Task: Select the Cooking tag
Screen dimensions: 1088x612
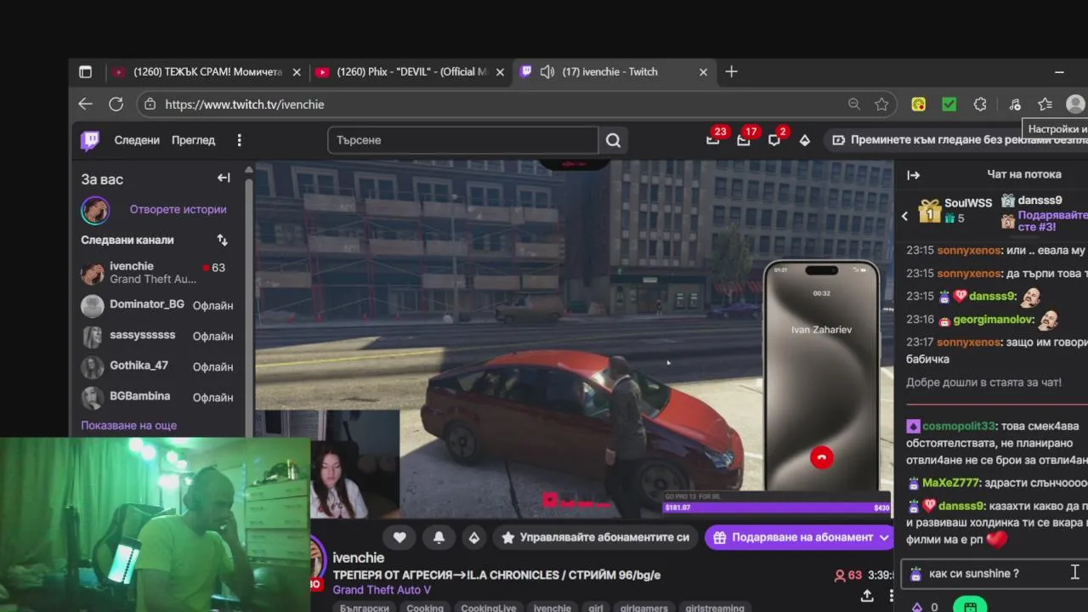Action: tap(425, 608)
